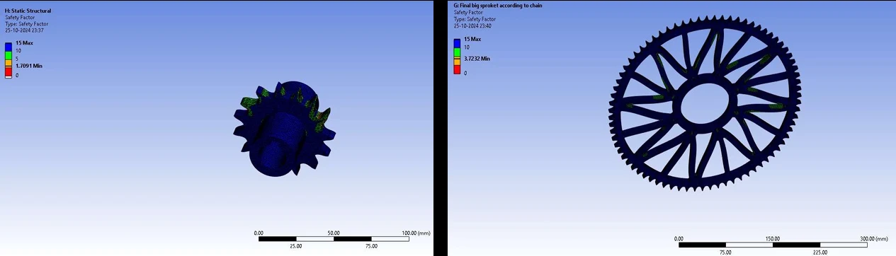
Task: Click the green legend swatch in left view
Action: click(x=8, y=54)
